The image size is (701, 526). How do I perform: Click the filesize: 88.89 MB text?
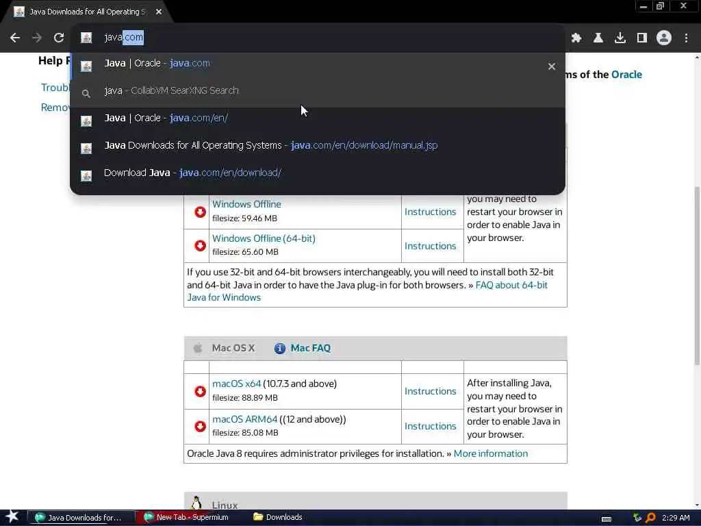point(245,398)
